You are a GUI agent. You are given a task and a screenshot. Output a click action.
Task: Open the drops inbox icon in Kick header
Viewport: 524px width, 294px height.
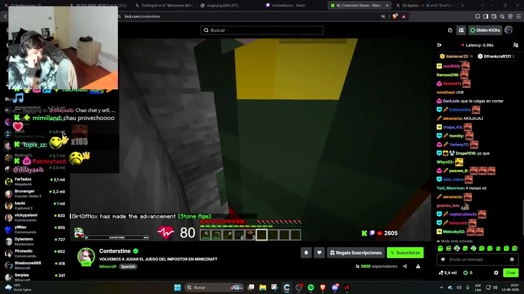pos(461,30)
